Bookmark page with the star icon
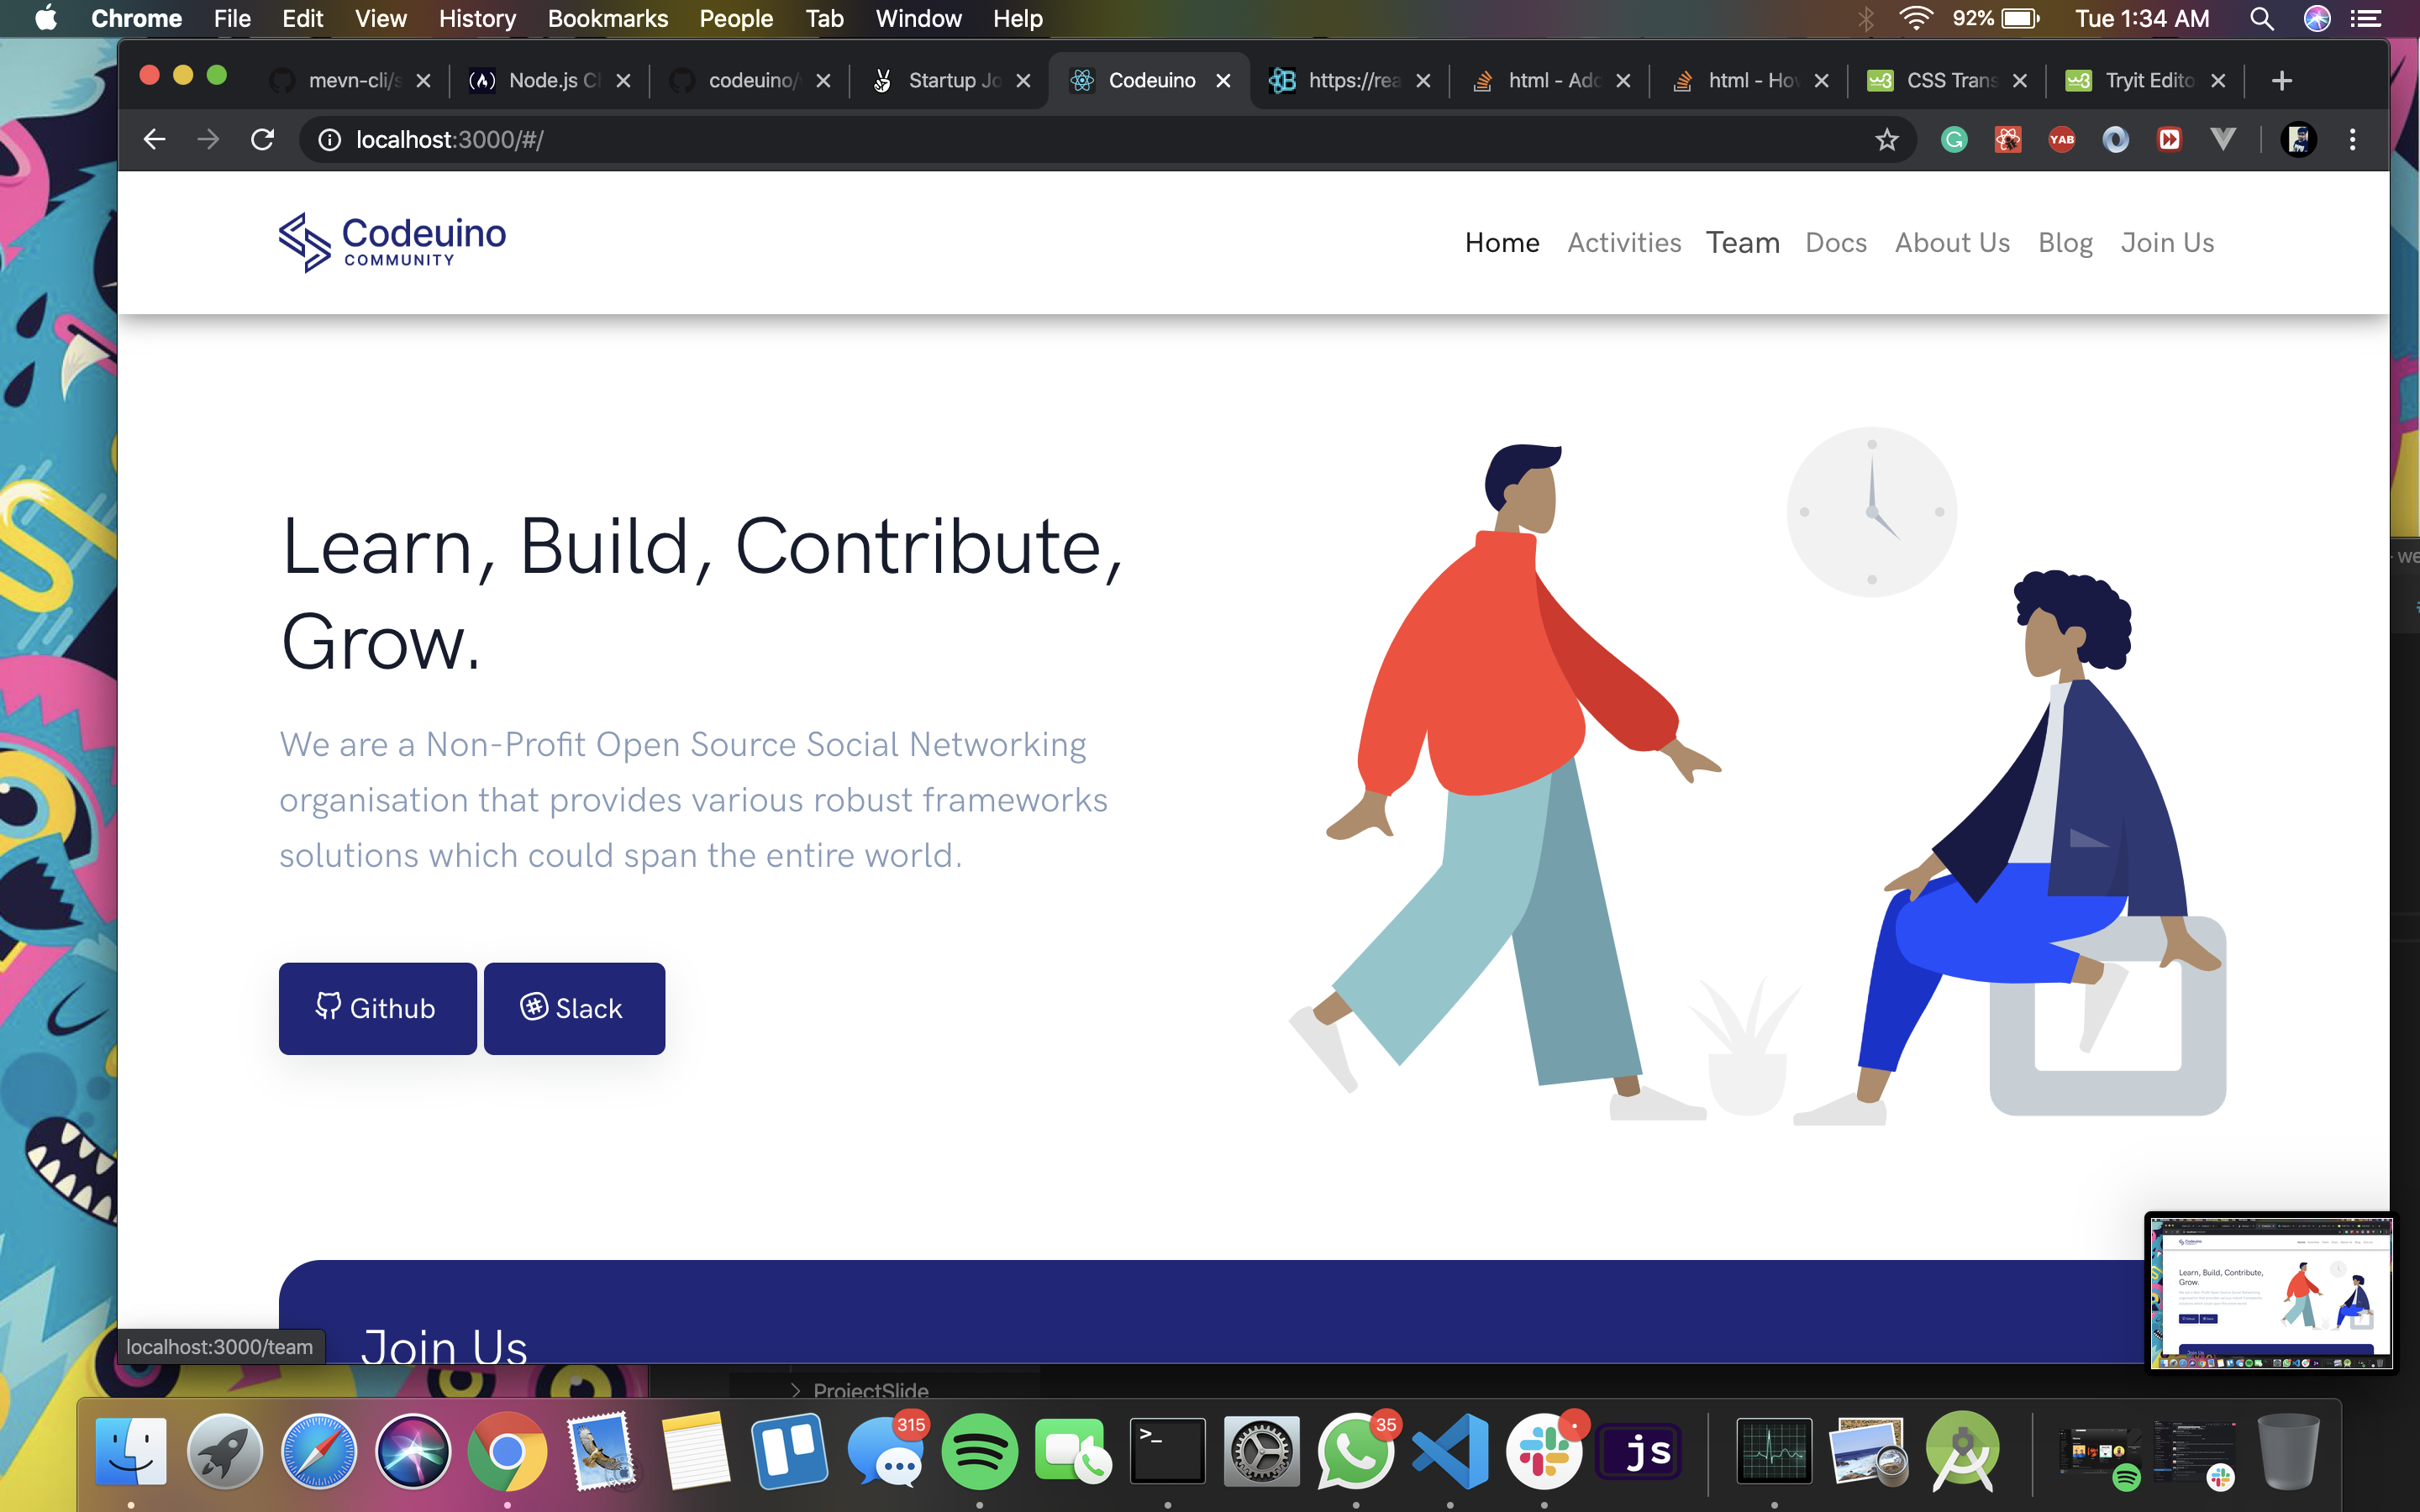The image size is (2420, 1512). pos(1886,140)
